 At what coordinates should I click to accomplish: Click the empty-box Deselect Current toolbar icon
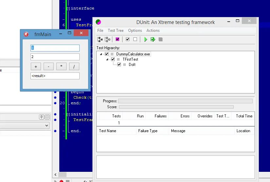point(135,39)
